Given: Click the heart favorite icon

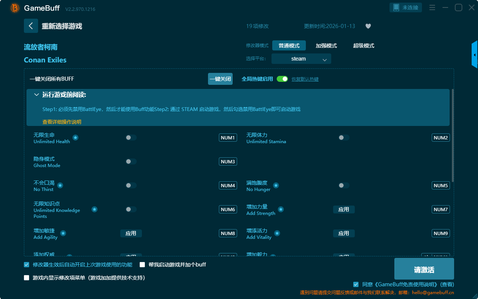Looking at the screenshot, I should [x=368, y=26].
